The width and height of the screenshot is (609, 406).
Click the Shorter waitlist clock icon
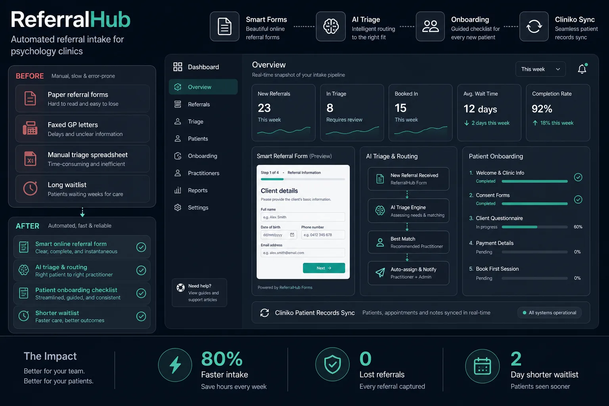[24, 316]
